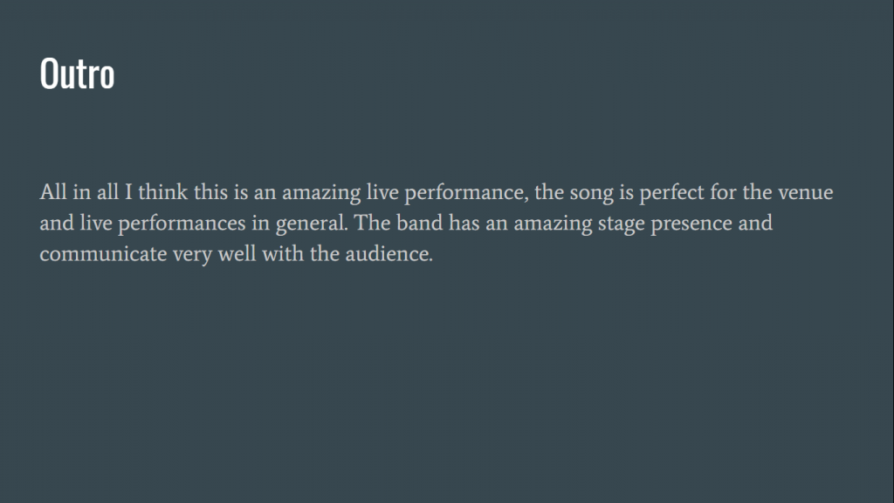Select the word "perfect" in the first line
894x503 pixels.
click(670, 192)
